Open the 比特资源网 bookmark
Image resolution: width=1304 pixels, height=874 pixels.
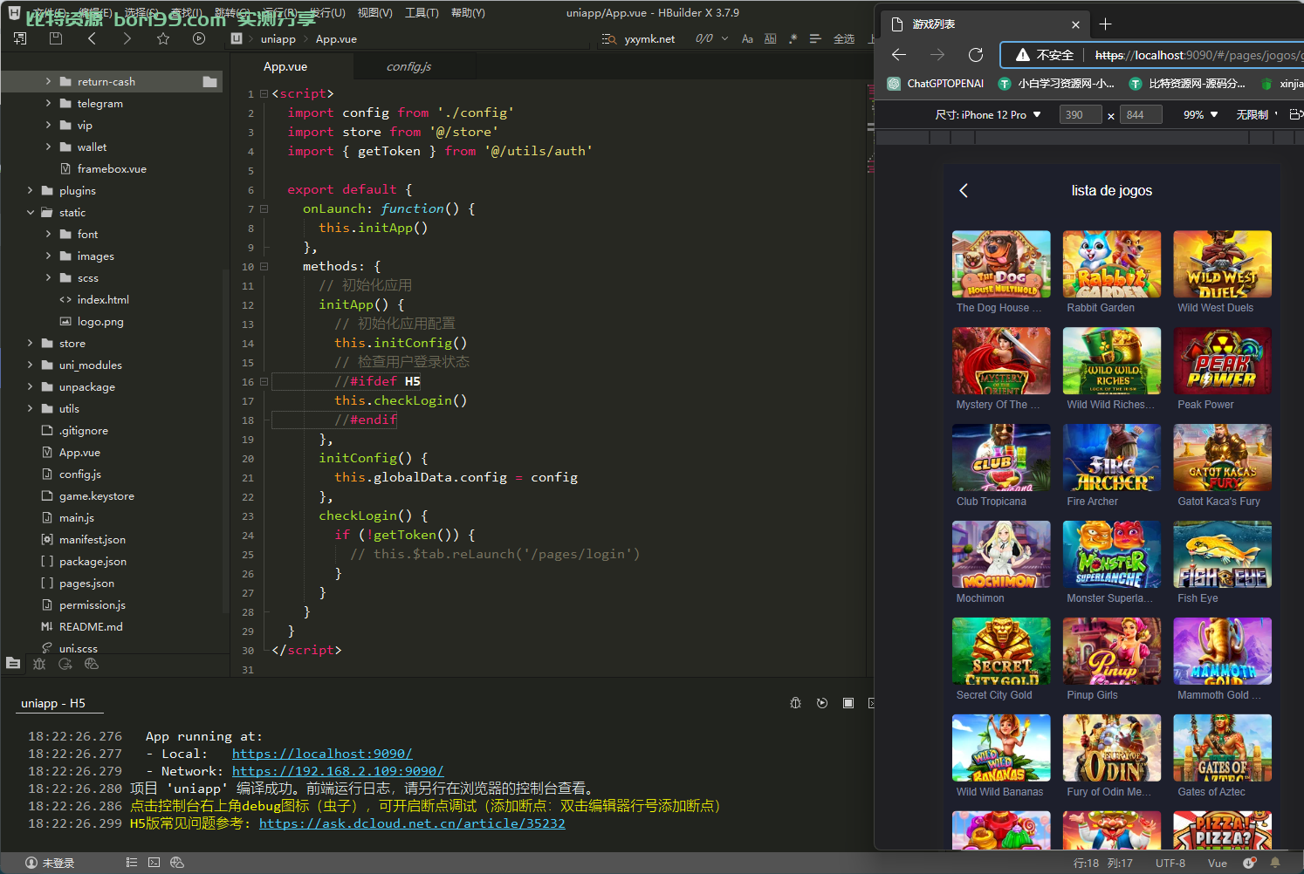pos(1188,84)
